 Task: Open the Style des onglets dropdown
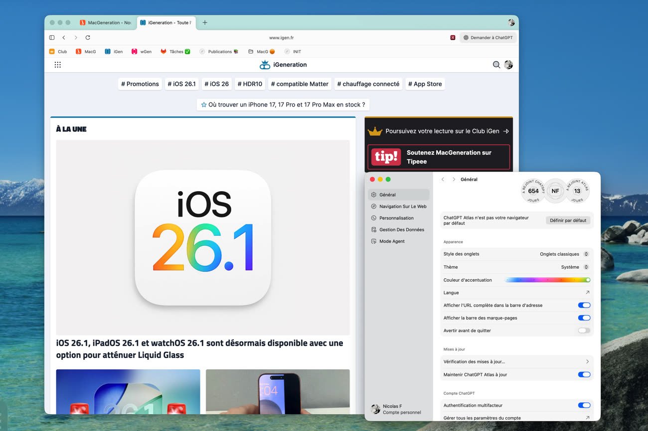click(564, 254)
